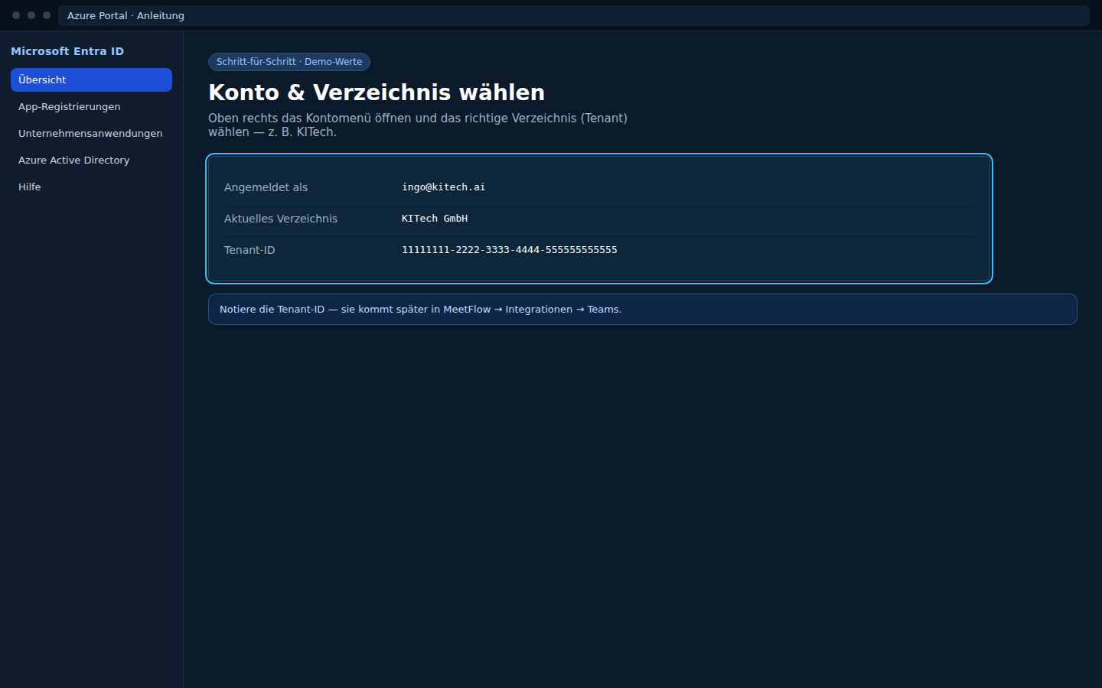This screenshot has width=1102, height=688.
Task: Click the Aktuelles Verzeichnis label
Action: (x=281, y=219)
